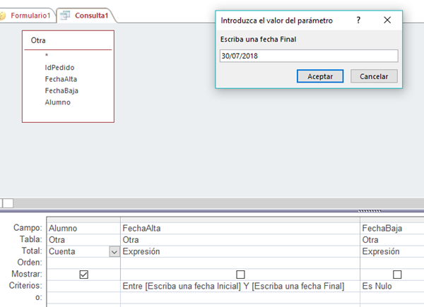
Task: Click the empty Orden cell of the Alumno column
Action: coord(83,263)
